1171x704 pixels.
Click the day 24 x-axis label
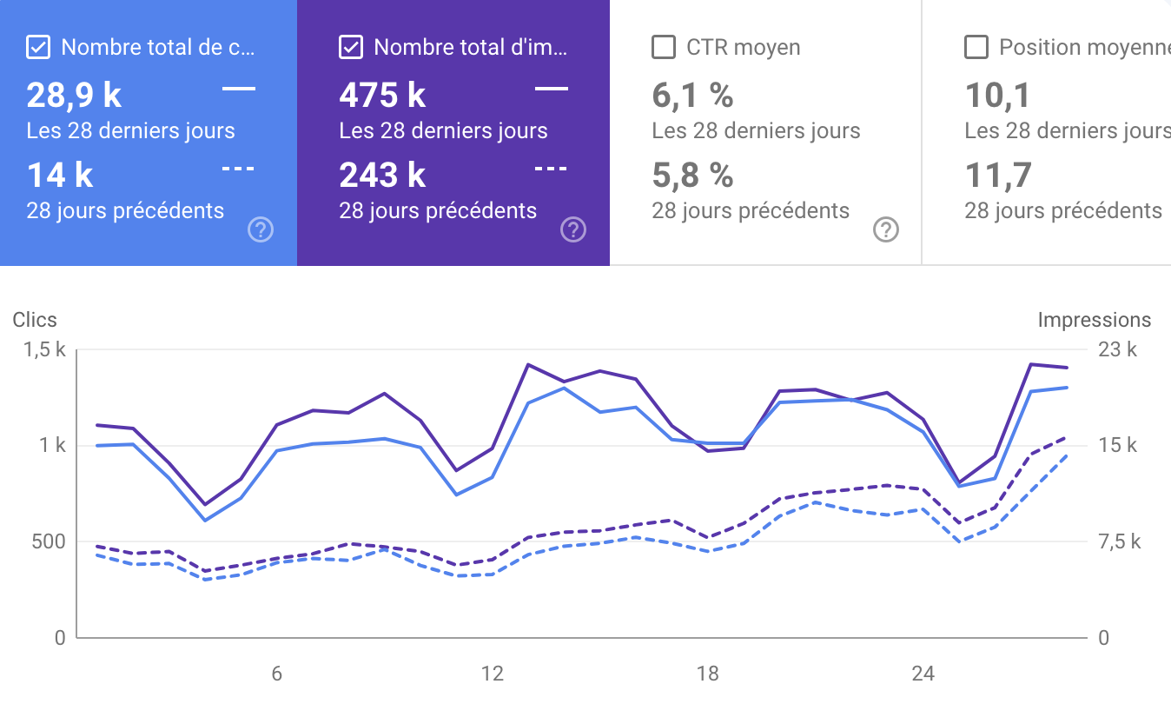coord(923,674)
